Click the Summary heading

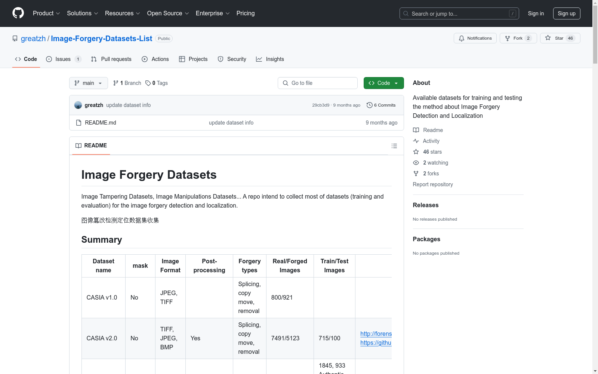102,240
